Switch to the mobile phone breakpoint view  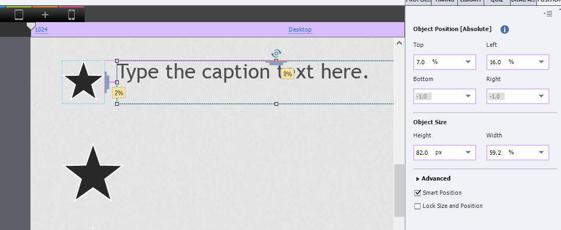[72, 15]
